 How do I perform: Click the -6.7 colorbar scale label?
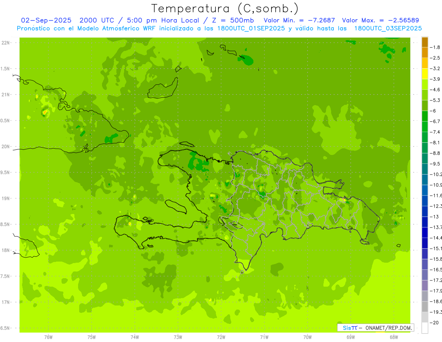point(436,121)
